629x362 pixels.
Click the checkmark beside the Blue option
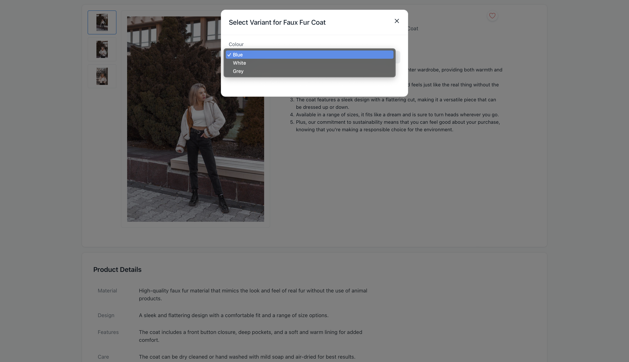(x=229, y=55)
